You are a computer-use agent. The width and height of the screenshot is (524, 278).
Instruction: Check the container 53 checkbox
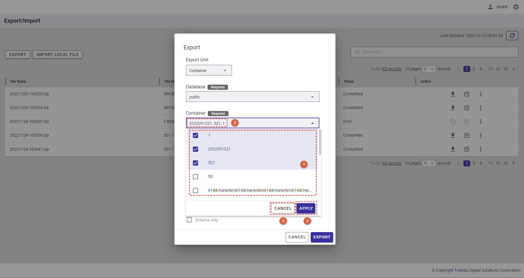tap(195, 177)
